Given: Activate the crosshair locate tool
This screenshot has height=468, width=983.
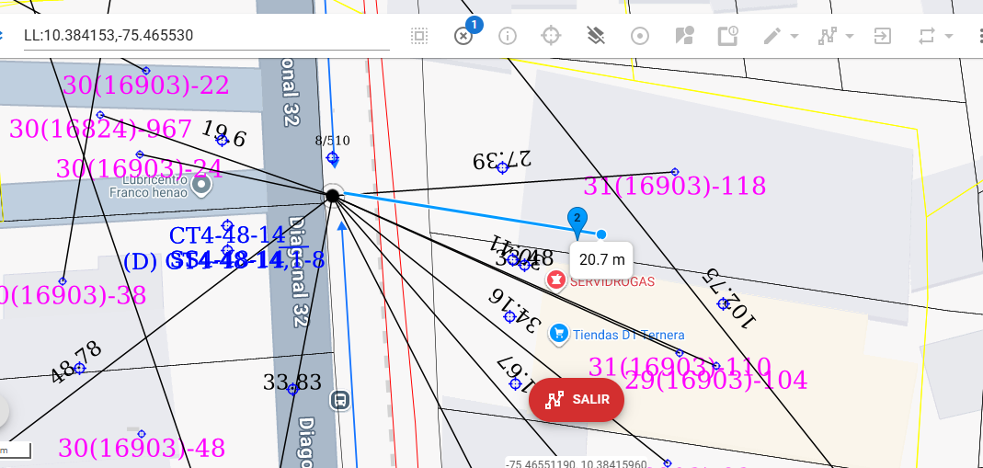Looking at the screenshot, I should (x=551, y=36).
